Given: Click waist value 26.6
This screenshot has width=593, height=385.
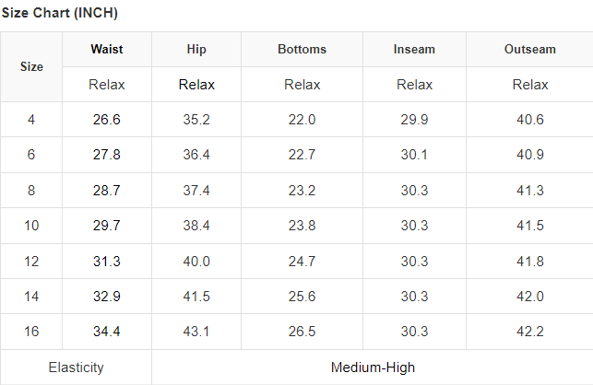Looking at the screenshot, I should click(x=107, y=120).
